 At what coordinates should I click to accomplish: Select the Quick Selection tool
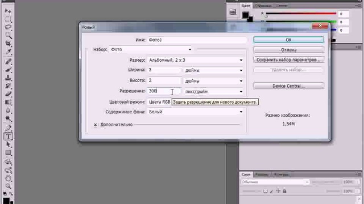pos(8,35)
